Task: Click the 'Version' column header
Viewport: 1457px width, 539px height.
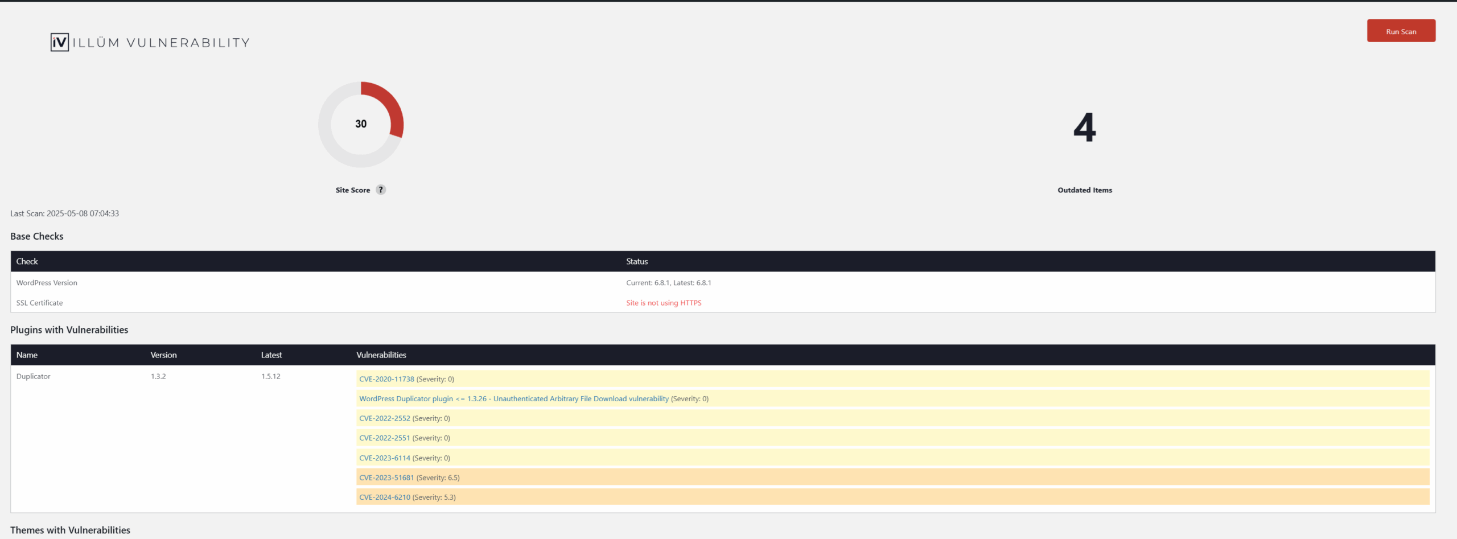Action: [x=163, y=355]
